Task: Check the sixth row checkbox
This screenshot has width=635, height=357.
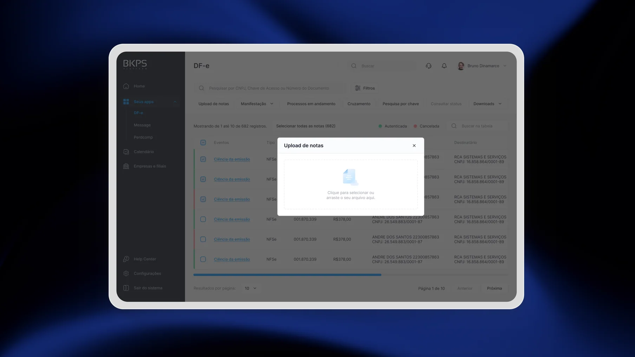Action: pos(203,259)
